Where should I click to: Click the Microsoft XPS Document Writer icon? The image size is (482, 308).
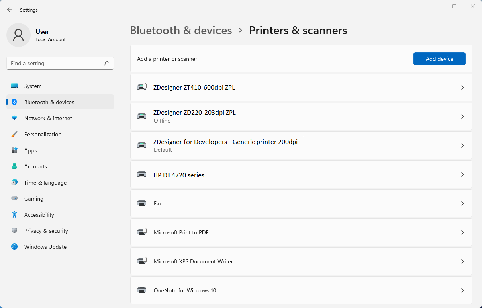142,261
